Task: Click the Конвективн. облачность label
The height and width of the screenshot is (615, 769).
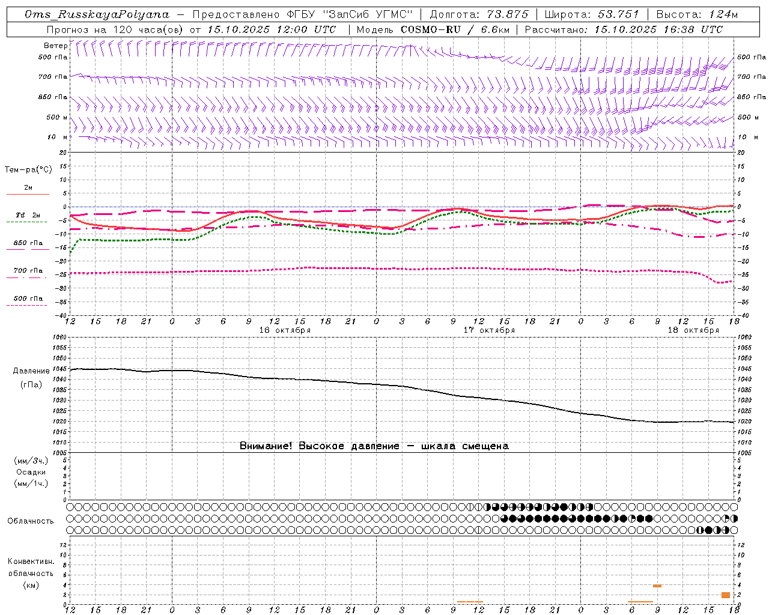Action: [x=31, y=567]
